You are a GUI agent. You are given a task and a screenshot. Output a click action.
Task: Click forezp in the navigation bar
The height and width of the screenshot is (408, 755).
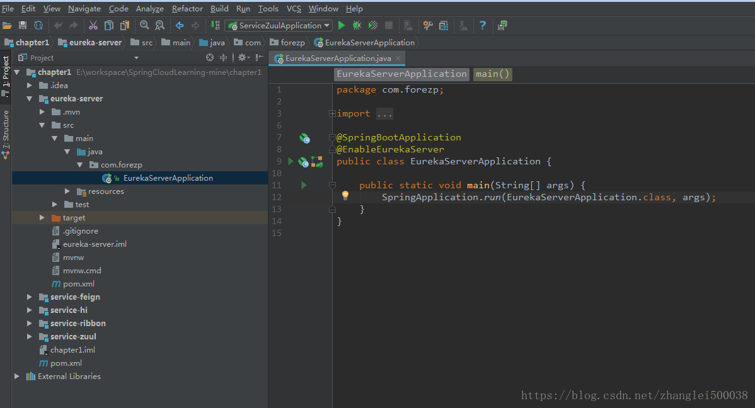coord(294,42)
